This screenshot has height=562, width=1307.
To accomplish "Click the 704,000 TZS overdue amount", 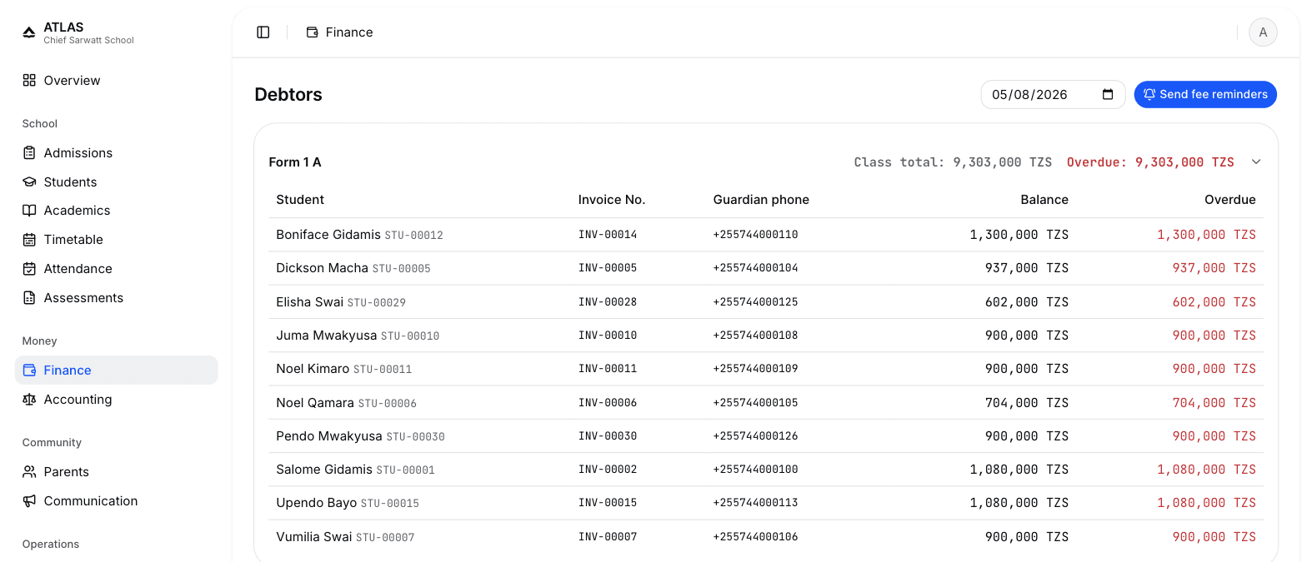I will 1214,403.
